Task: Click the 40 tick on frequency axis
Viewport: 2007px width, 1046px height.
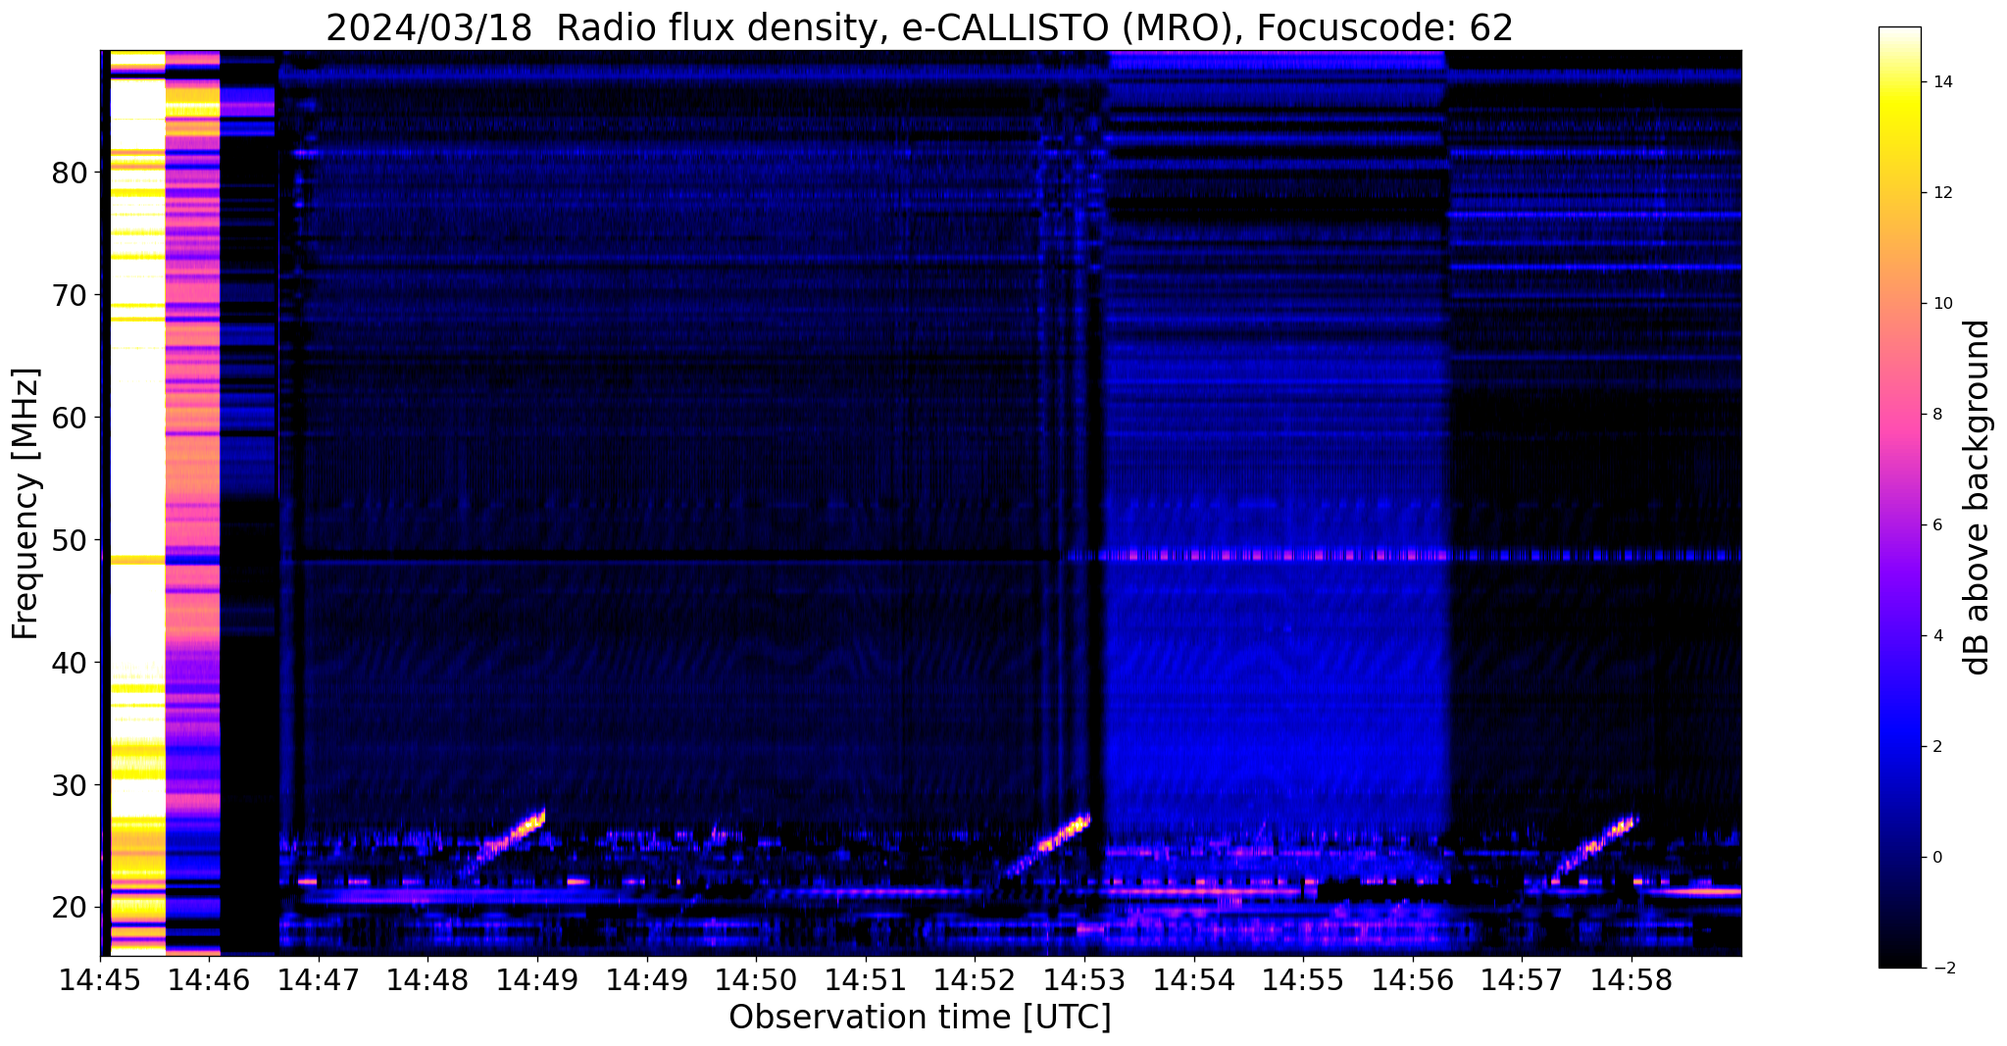Action: (70, 663)
